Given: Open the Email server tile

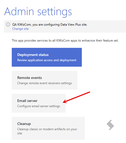Looking at the screenshot, I should [39, 103].
